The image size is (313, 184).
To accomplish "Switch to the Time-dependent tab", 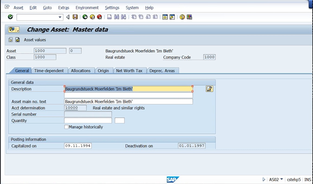I will click(49, 71).
